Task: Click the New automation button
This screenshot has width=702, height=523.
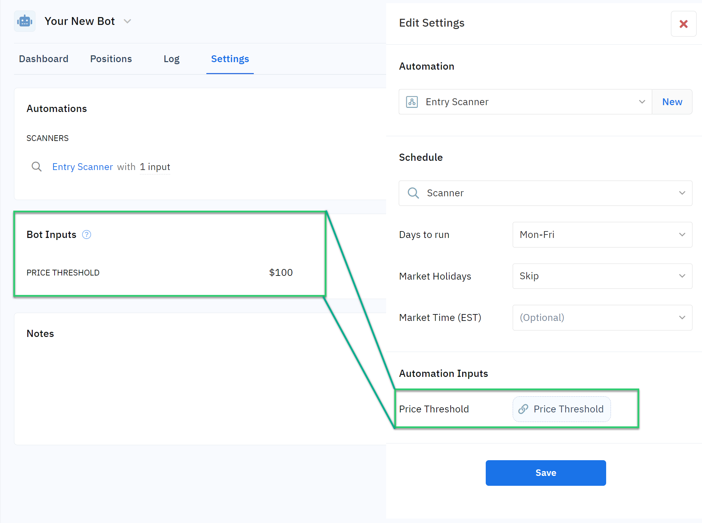Action: 672,102
